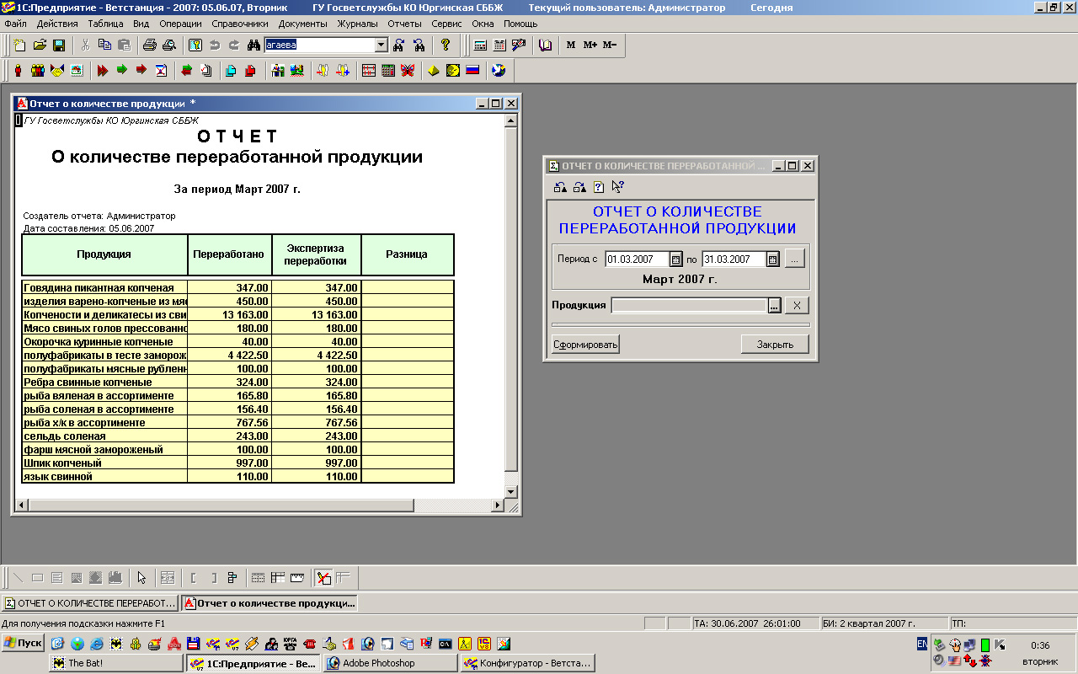
Task: Click the butterfly toolbar icon
Action: coord(408,71)
